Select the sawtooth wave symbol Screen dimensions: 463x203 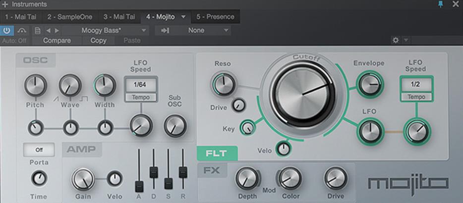pyautogui.click(x=56, y=100)
